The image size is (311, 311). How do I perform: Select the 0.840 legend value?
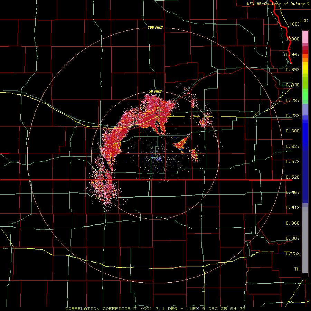(x=293, y=85)
